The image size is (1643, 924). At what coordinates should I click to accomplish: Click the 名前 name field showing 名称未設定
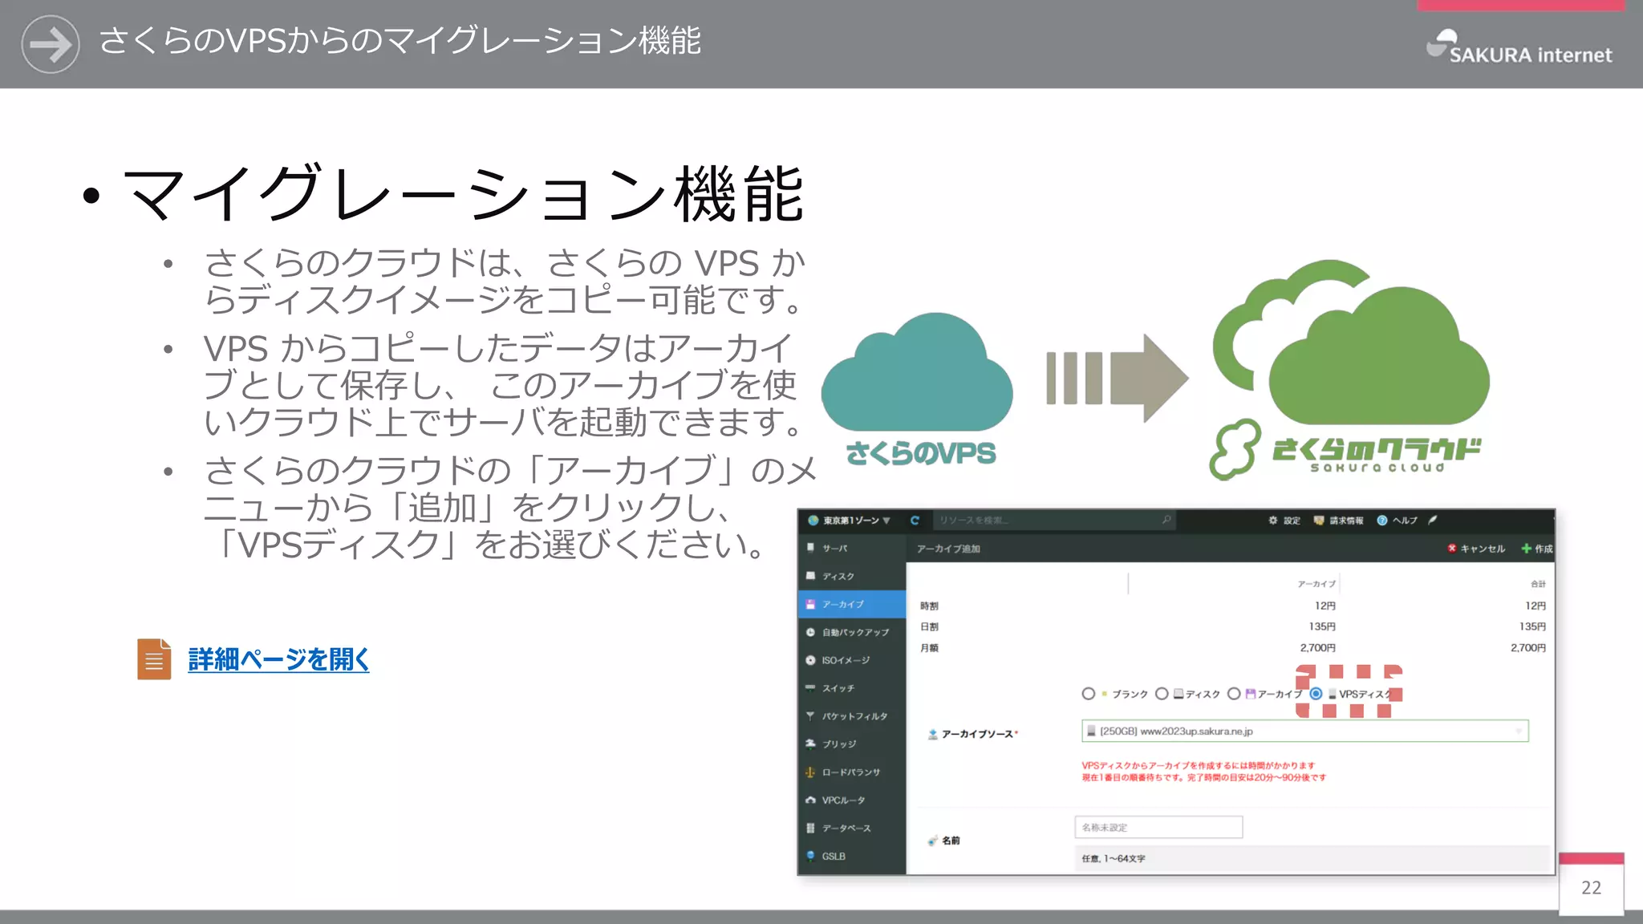(x=1158, y=827)
